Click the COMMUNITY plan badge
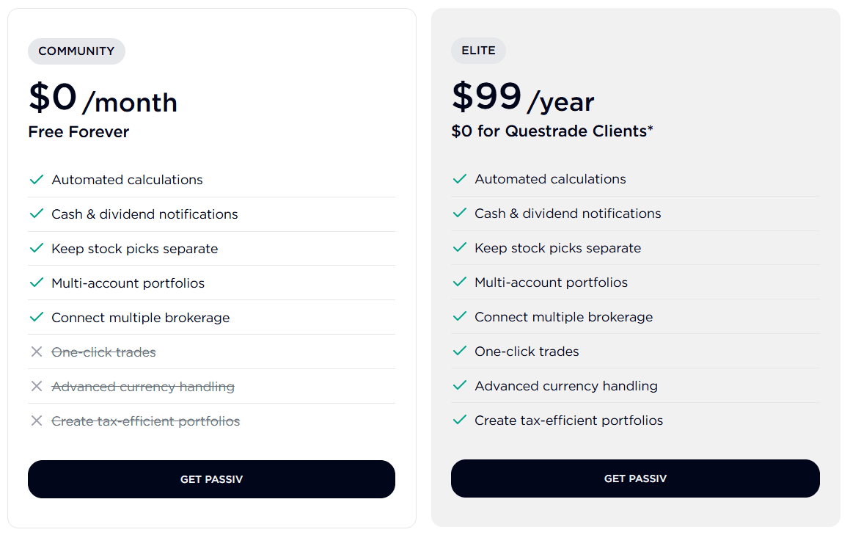Image resolution: width=850 pixels, height=535 pixels. [x=76, y=51]
